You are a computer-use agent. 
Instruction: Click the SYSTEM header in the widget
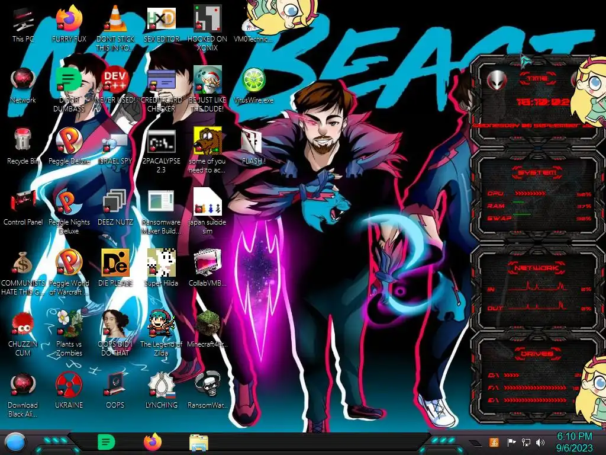pyautogui.click(x=537, y=172)
